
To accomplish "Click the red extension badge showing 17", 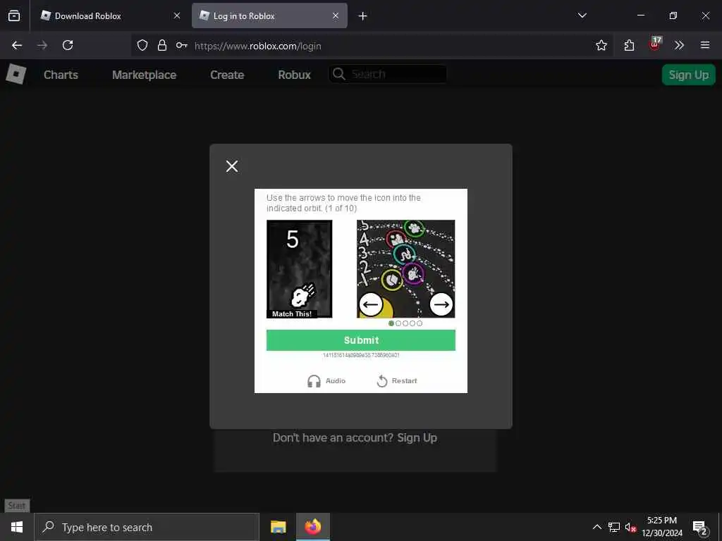I will coord(655,44).
